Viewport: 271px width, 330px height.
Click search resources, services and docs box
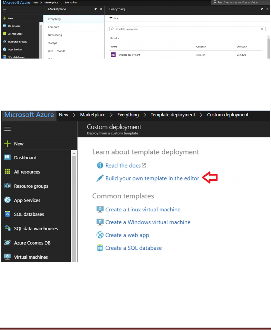pos(241,2)
